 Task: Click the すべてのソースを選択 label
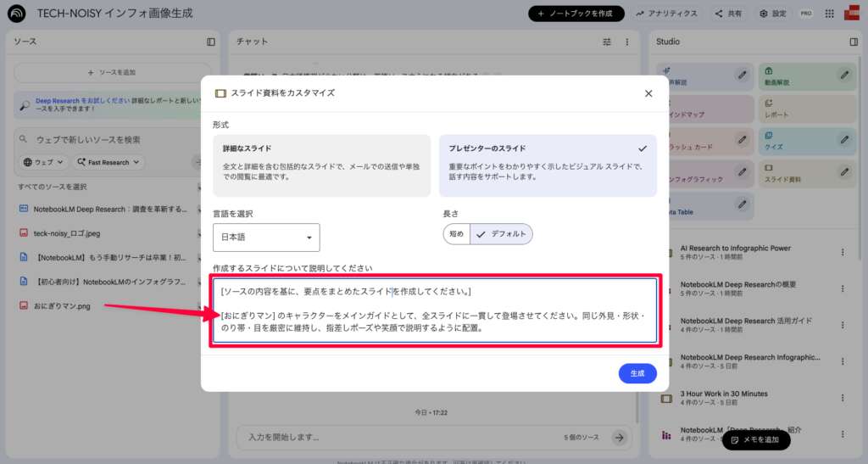(x=52, y=187)
